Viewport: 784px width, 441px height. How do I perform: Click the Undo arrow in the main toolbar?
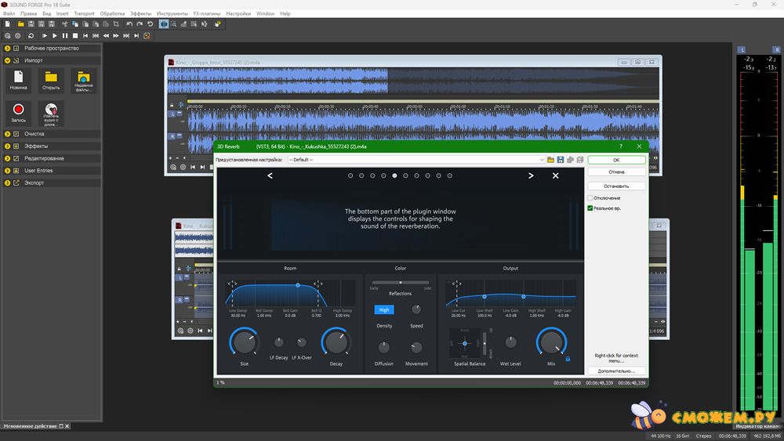coord(129,24)
